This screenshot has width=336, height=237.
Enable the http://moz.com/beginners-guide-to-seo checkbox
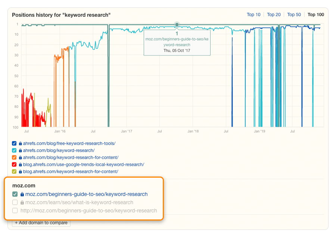click(15, 211)
